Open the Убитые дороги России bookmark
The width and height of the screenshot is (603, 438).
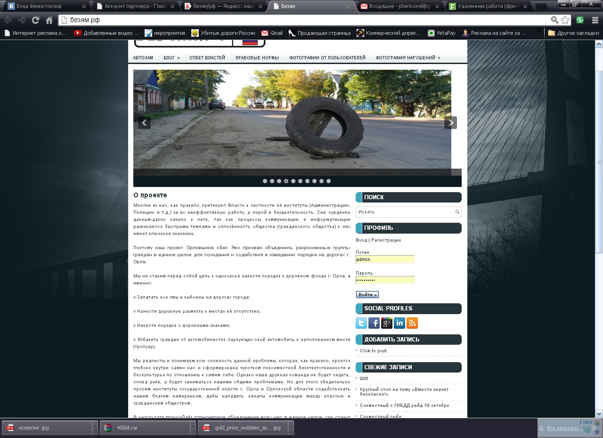223,33
